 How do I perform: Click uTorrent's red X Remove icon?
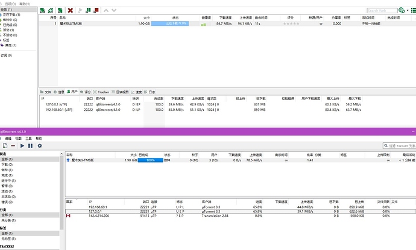(71, 10)
